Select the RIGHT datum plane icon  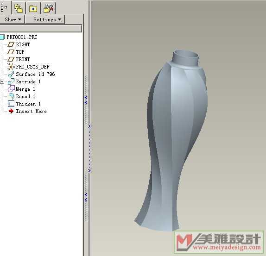[x=11, y=44]
